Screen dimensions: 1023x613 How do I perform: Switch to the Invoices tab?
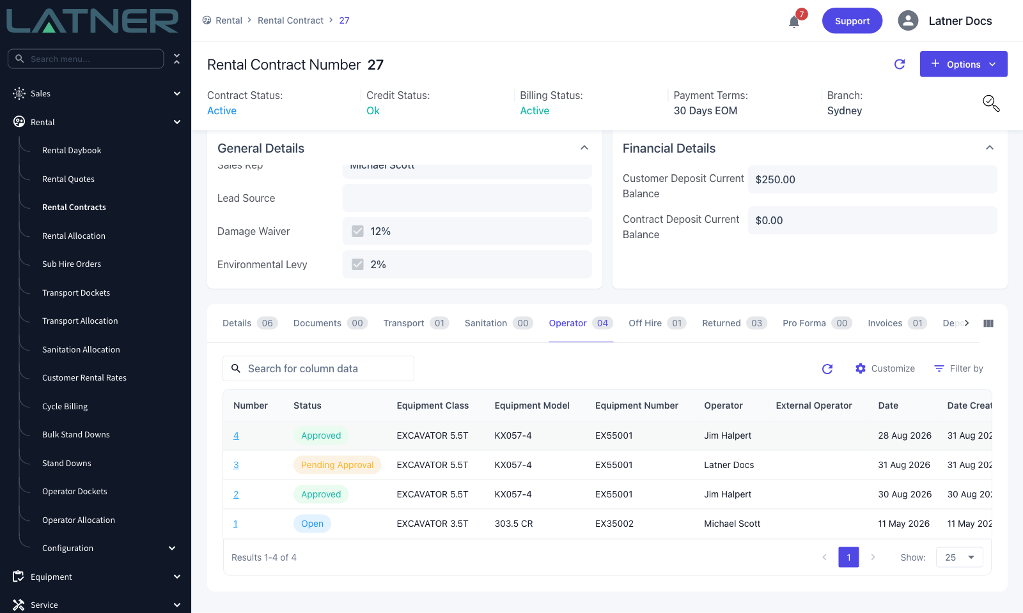coord(898,323)
